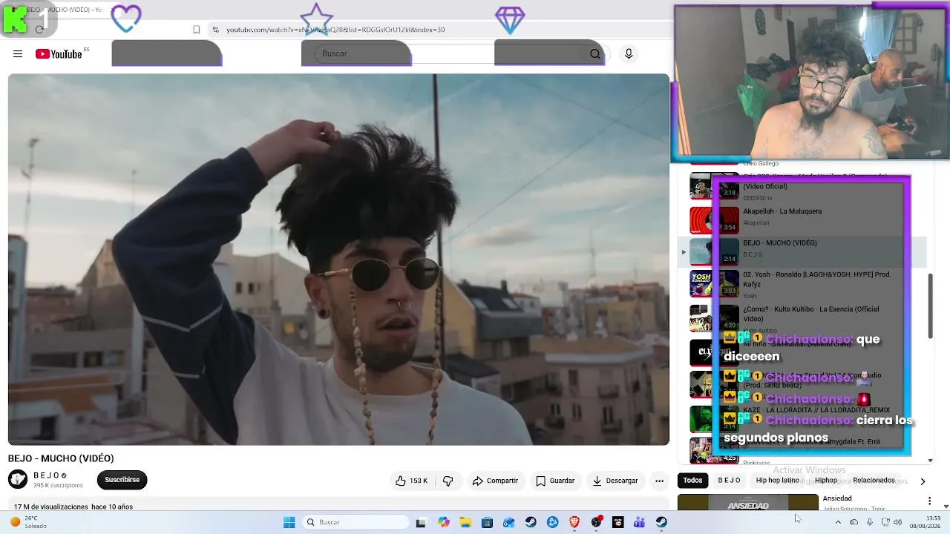Save the video with Guardar
This screenshot has height=534, width=950.
tap(555, 481)
